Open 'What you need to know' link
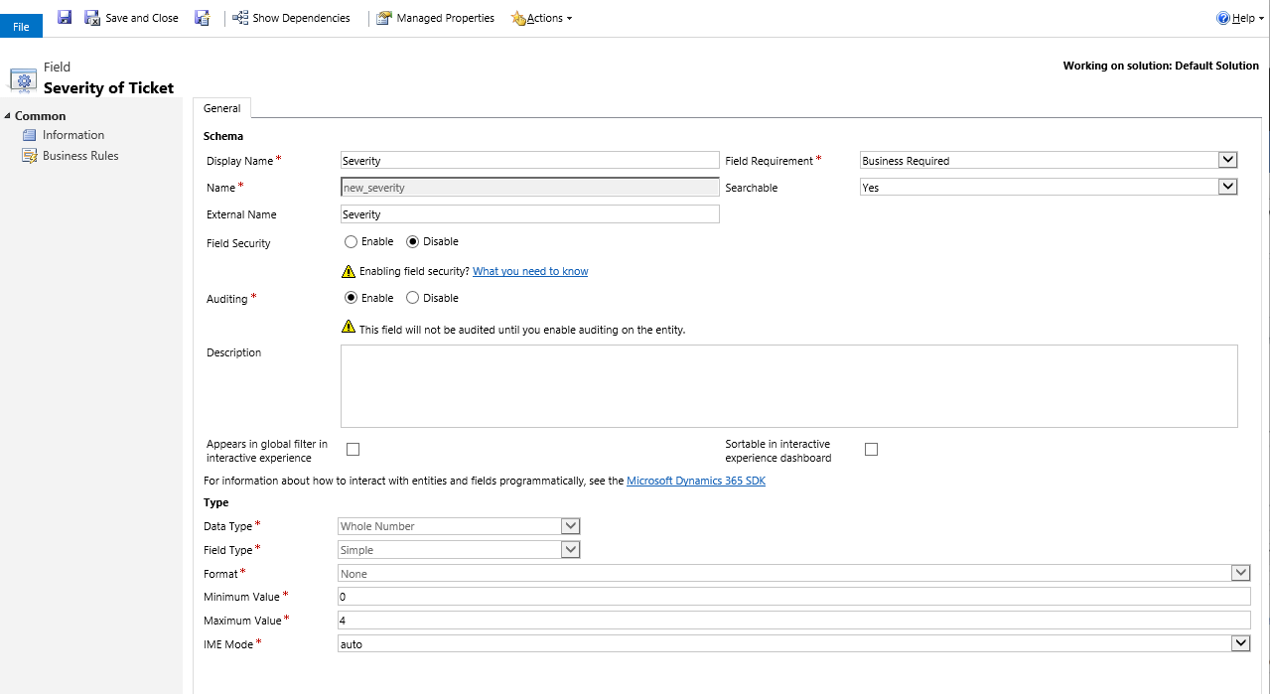 [x=530, y=271]
